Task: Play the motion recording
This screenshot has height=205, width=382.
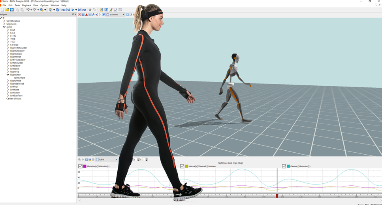Action: point(73,10)
